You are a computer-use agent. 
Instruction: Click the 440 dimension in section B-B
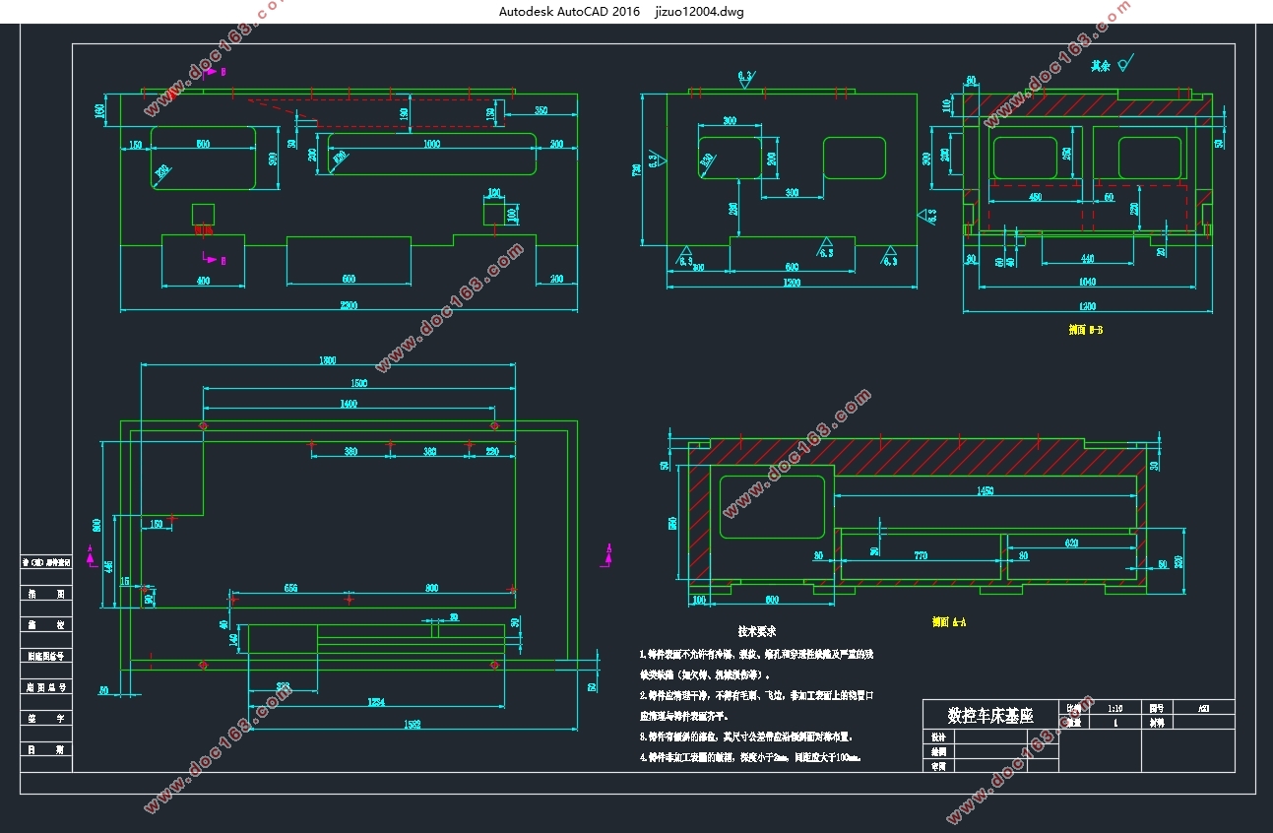click(1087, 258)
